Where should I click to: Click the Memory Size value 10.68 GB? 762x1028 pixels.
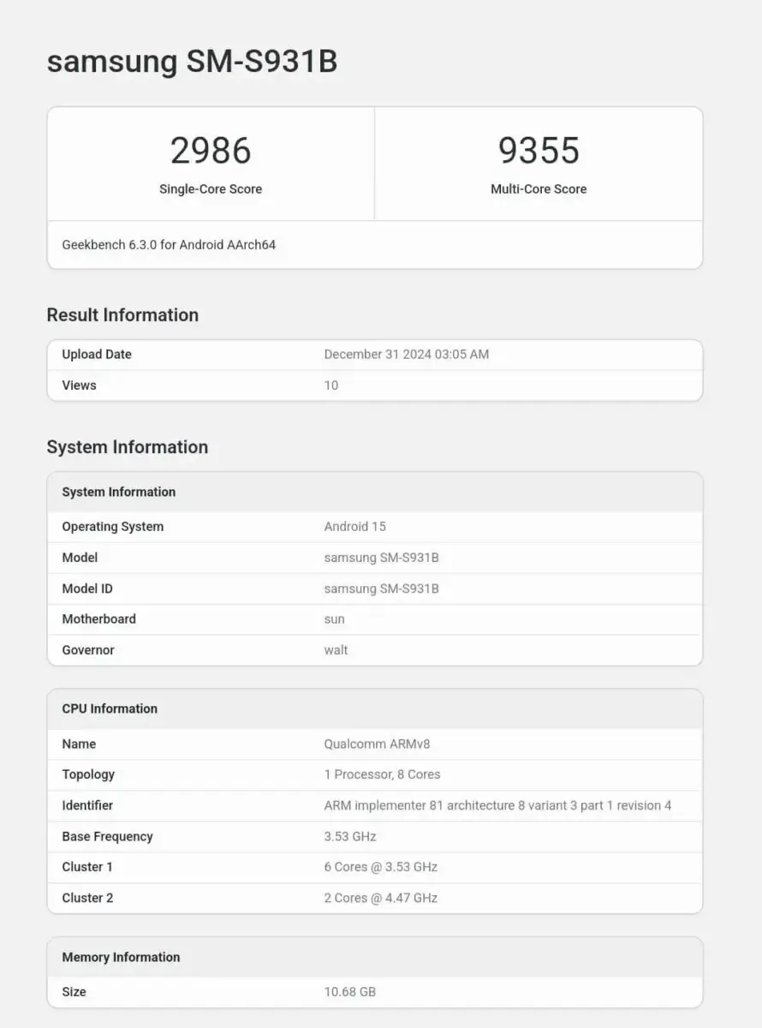tap(349, 991)
